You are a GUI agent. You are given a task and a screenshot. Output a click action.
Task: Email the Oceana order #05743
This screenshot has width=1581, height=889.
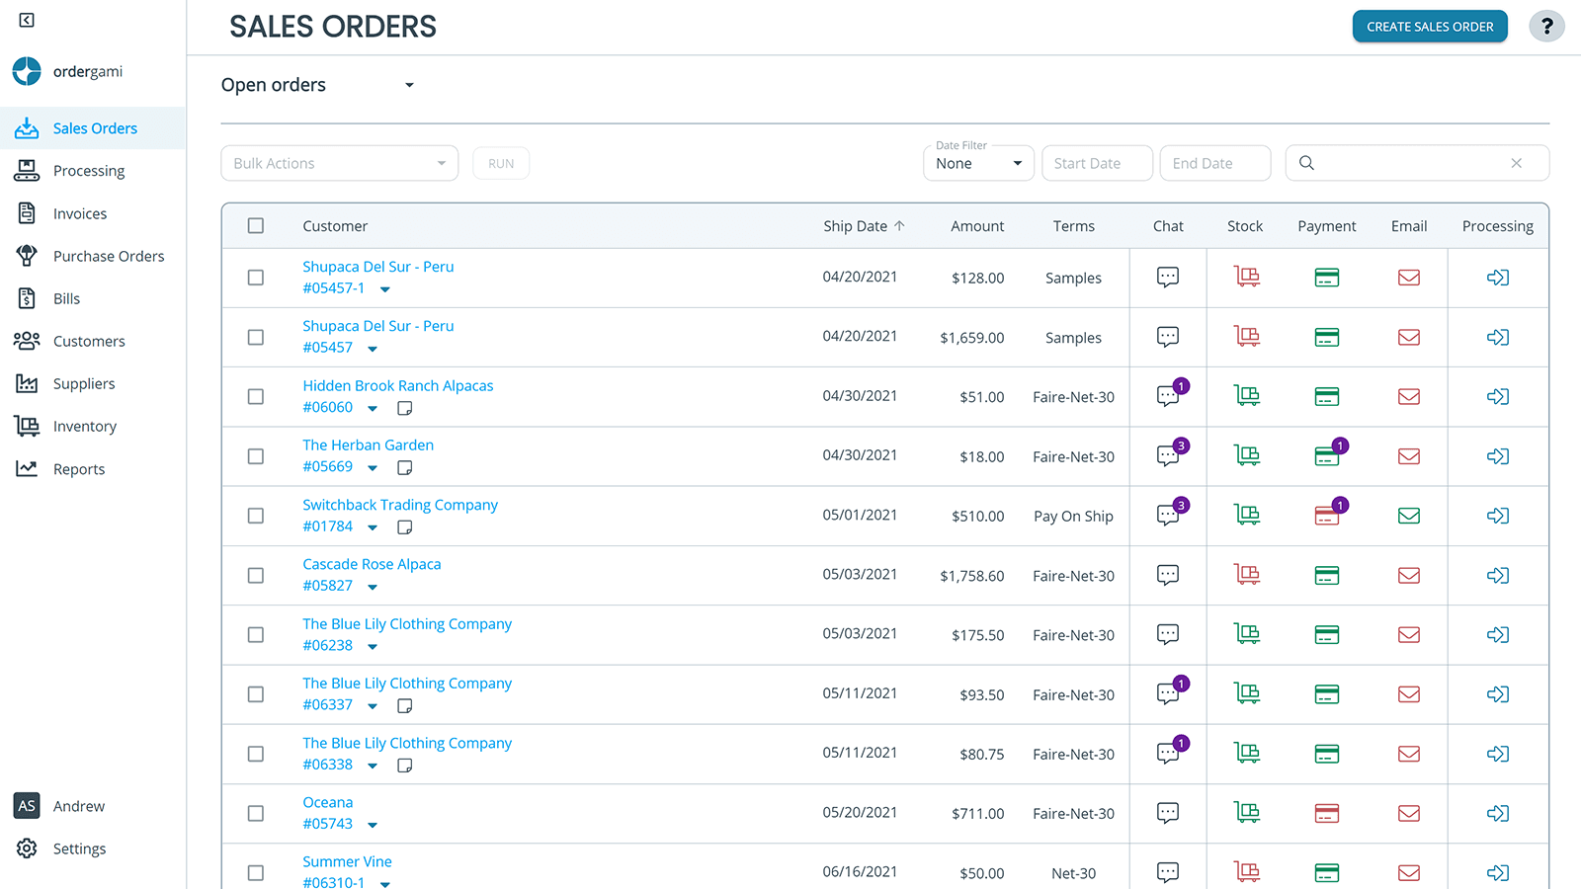click(x=1408, y=813)
